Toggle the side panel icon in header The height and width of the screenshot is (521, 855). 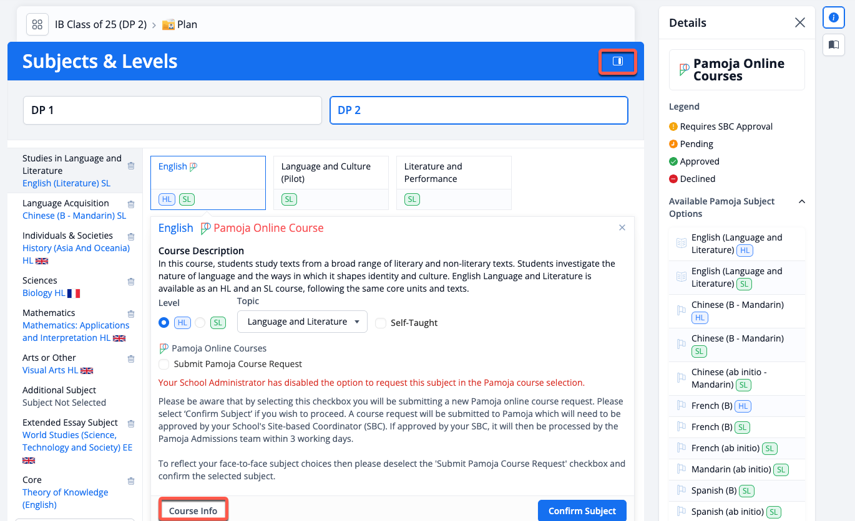[x=617, y=61]
